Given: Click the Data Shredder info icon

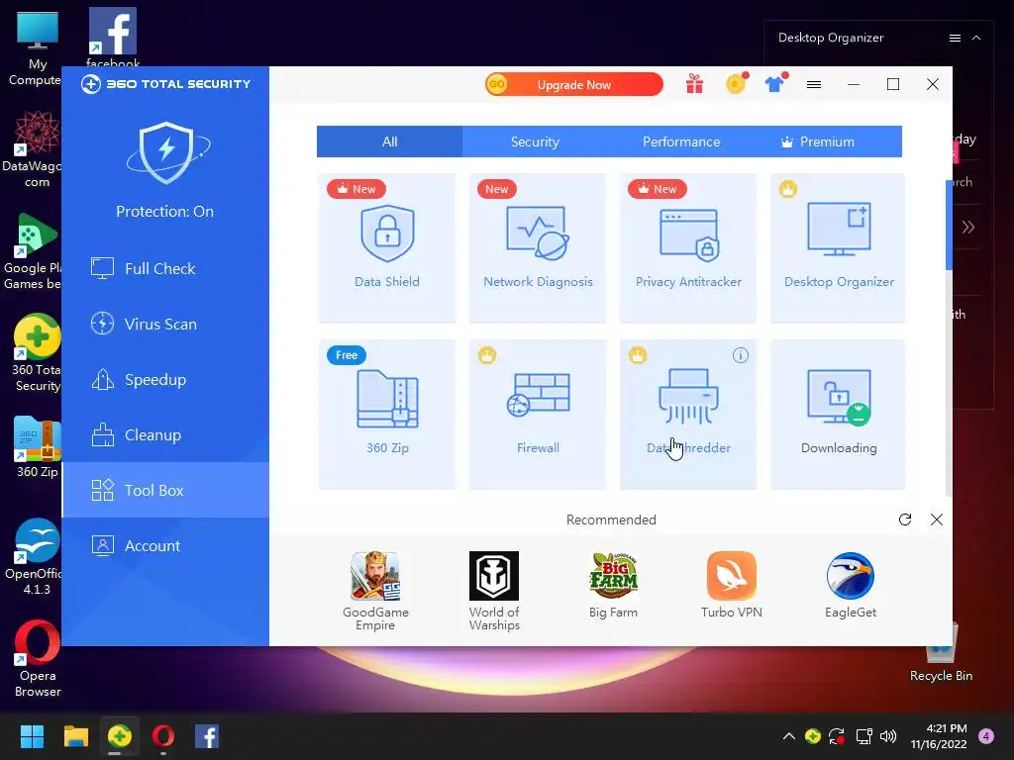Looking at the screenshot, I should [741, 355].
